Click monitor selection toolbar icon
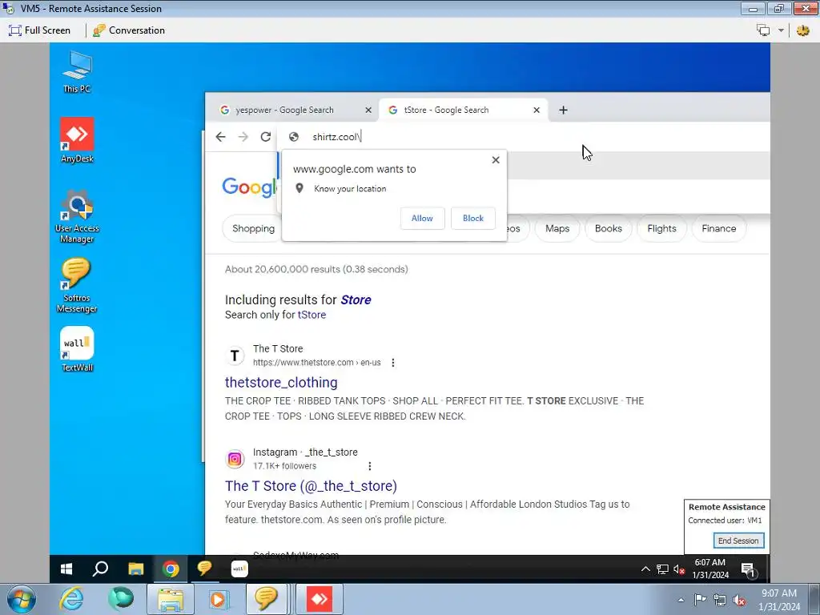 coord(763,30)
